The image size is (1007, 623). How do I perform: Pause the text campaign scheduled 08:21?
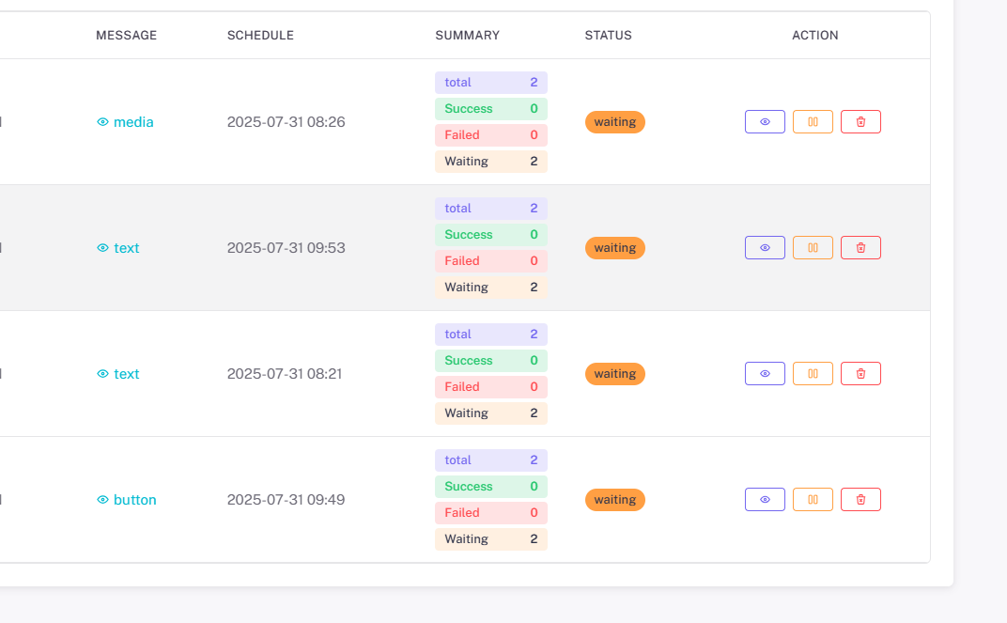[x=813, y=374]
